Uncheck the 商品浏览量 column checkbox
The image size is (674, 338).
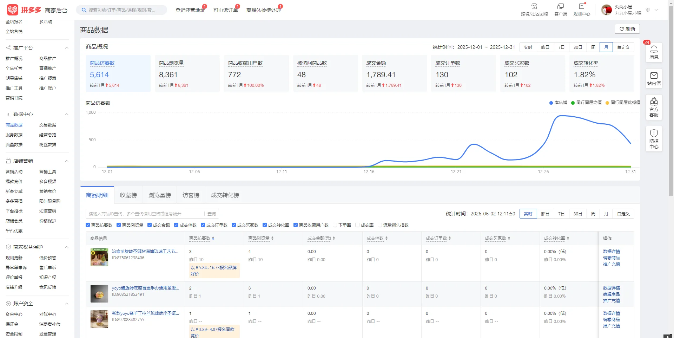click(x=119, y=225)
